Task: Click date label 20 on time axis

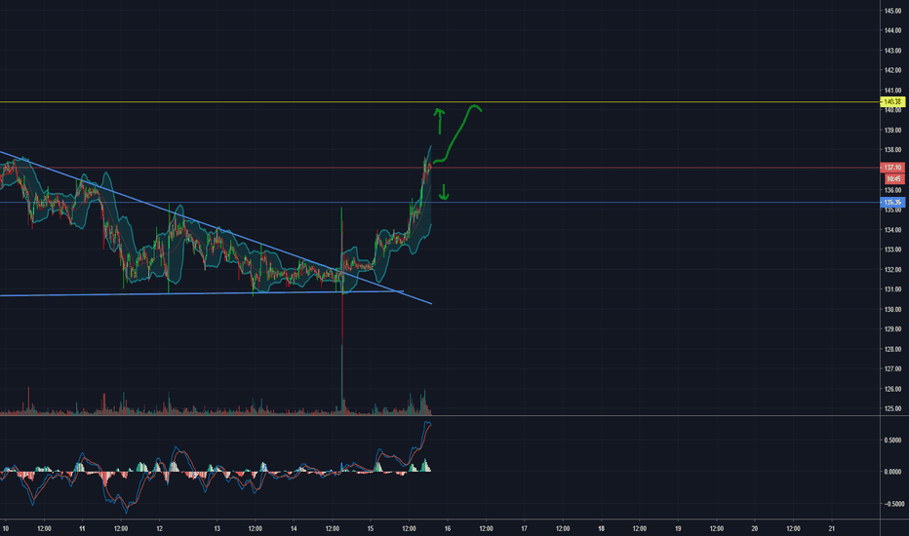Action: point(755,528)
